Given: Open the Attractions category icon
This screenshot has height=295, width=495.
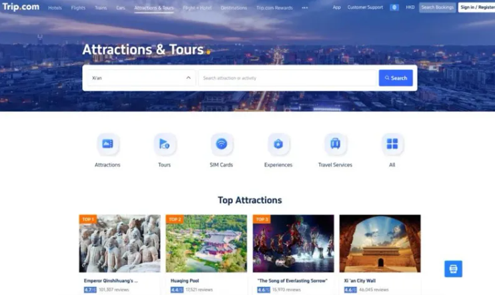Looking at the screenshot, I should (x=107, y=144).
